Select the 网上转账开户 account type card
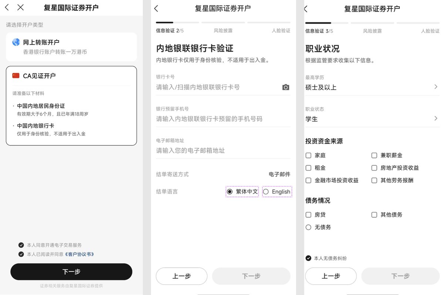 (71, 47)
